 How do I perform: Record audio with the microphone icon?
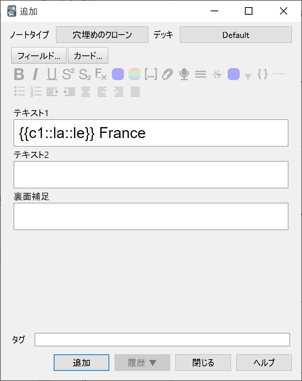pos(184,74)
